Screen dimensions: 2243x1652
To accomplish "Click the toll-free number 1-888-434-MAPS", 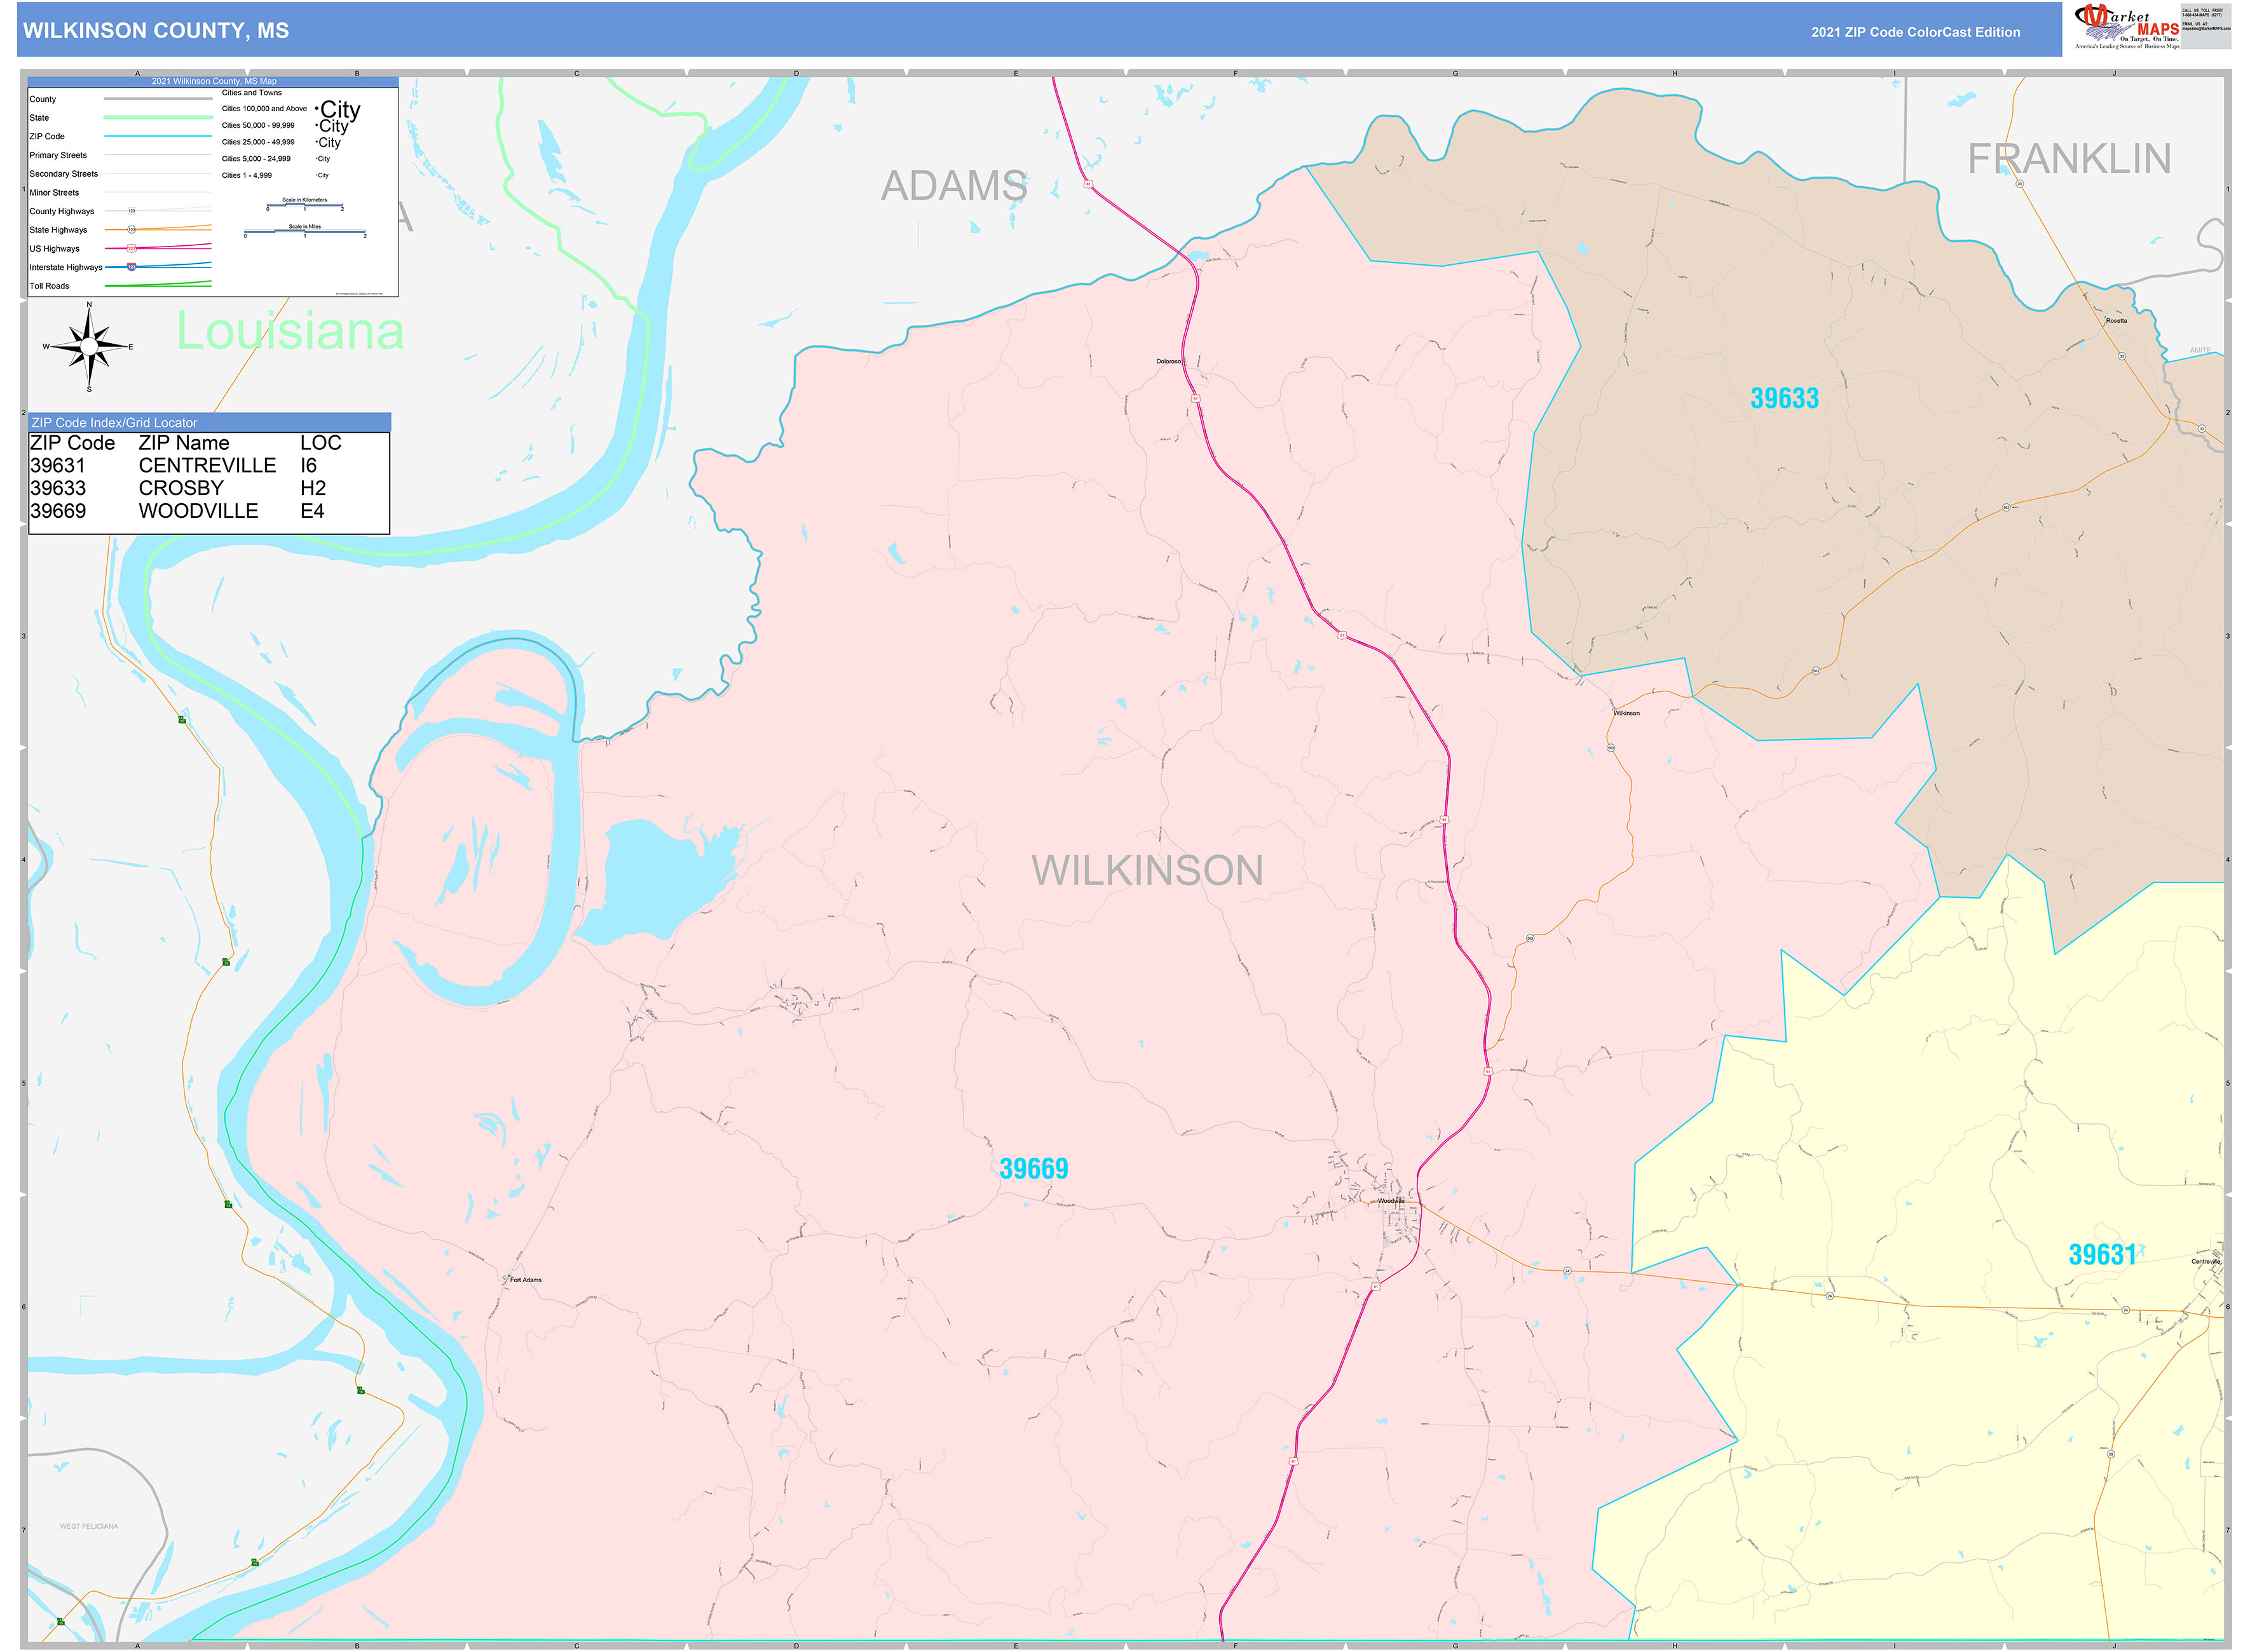I will tap(2203, 14).
